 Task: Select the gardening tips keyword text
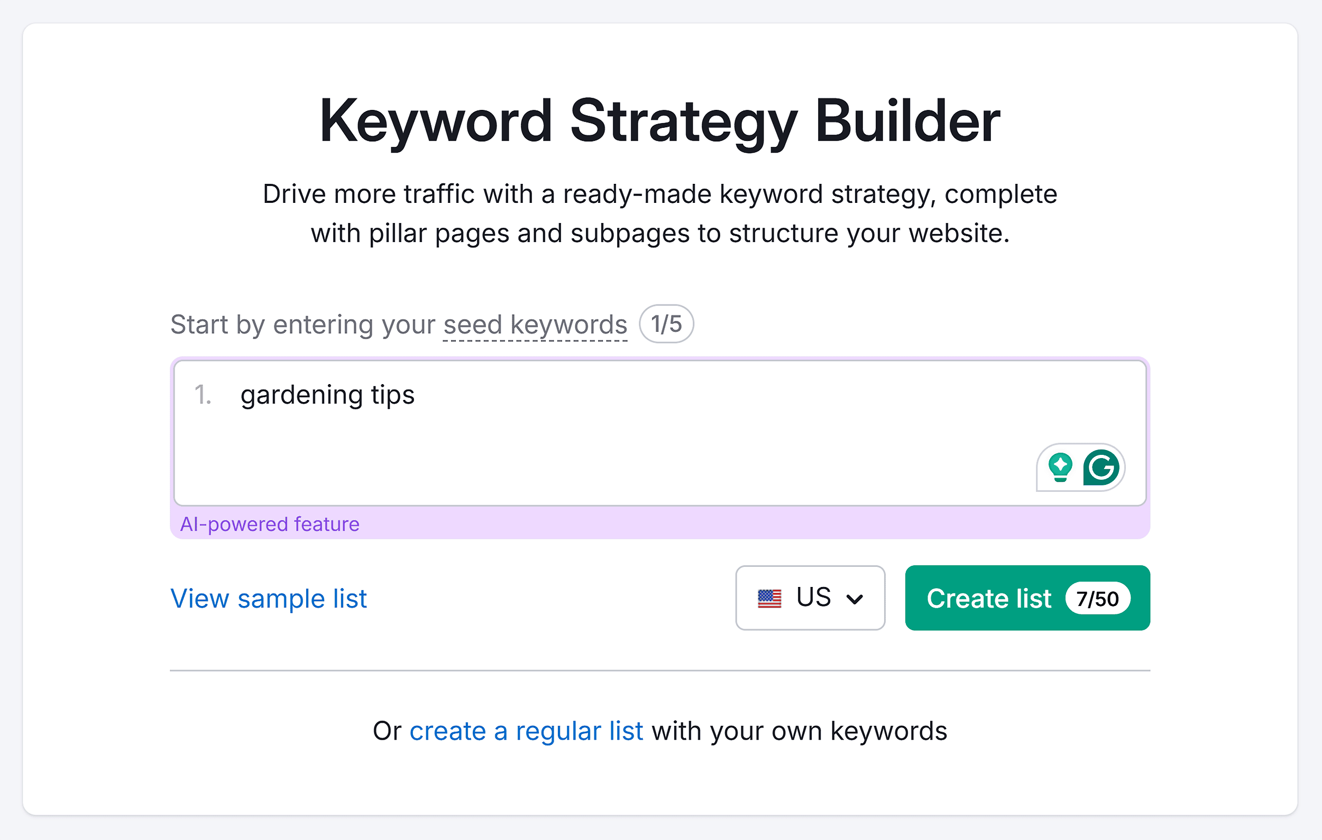(328, 395)
